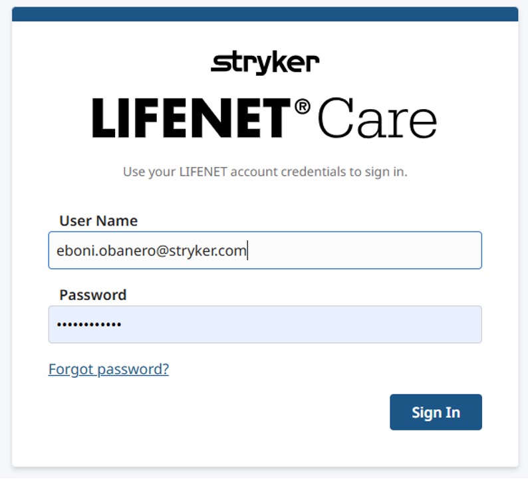
Task: Click the word LIFENET in the sign-in instructions
Action: coord(203,172)
